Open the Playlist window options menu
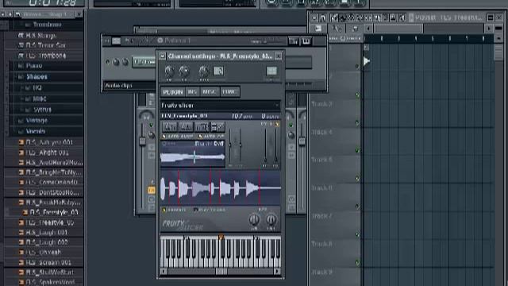 (x=314, y=17)
